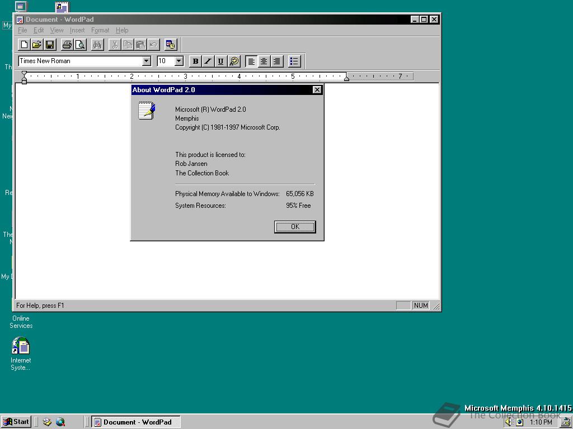This screenshot has width=573, height=429.
Task: Click inside the font name field
Action: (x=81, y=61)
